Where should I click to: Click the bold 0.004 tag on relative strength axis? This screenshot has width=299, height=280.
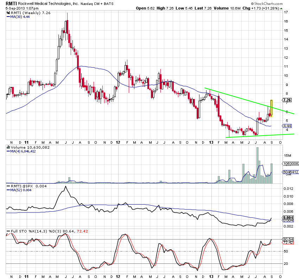tap(288, 218)
